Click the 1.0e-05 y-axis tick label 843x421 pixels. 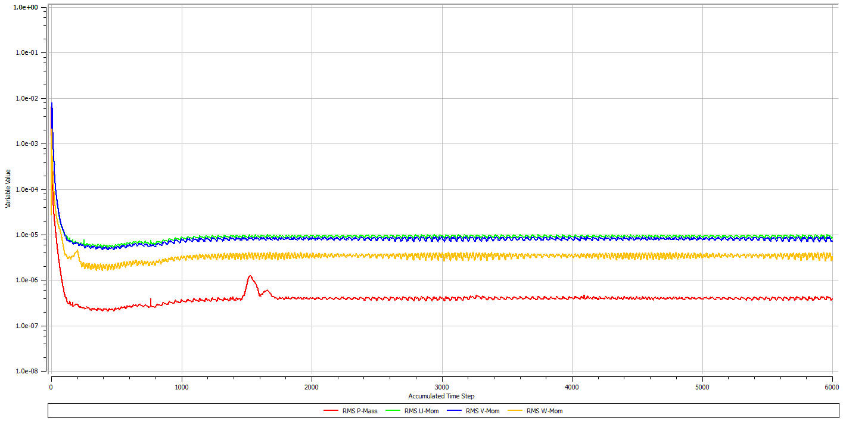pyautogui.click(x=26, y=235)
